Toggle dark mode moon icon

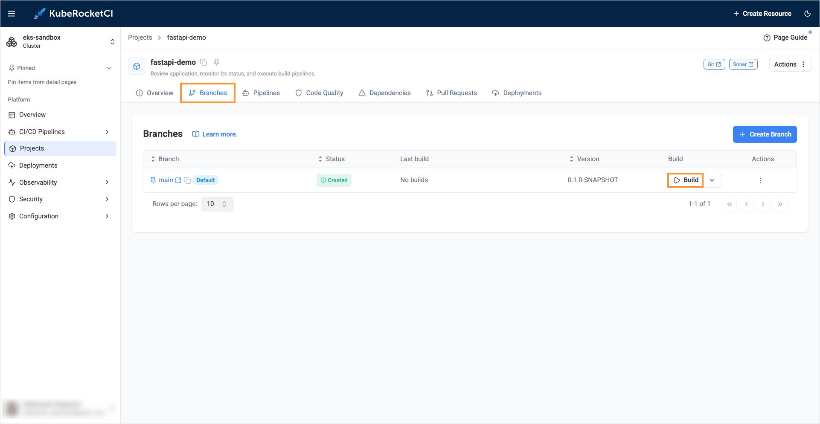coord(807,14)
